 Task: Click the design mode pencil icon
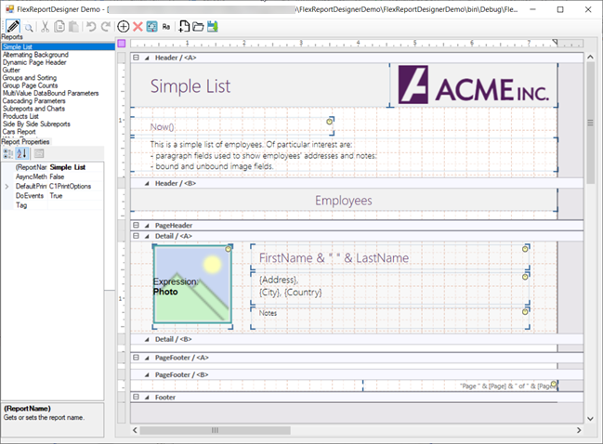12,26
